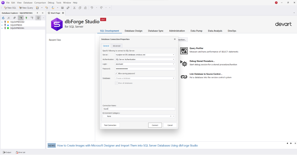The image size is (297, 155).
Task: Click the Link Database to Source Control chain icon
Action: click(184, 77)
